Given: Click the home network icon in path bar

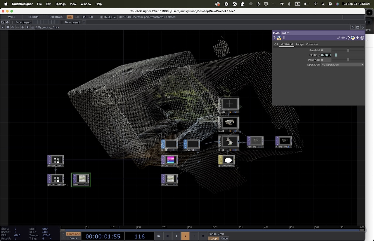Looking at the screenshot, I should pos(32,27).
